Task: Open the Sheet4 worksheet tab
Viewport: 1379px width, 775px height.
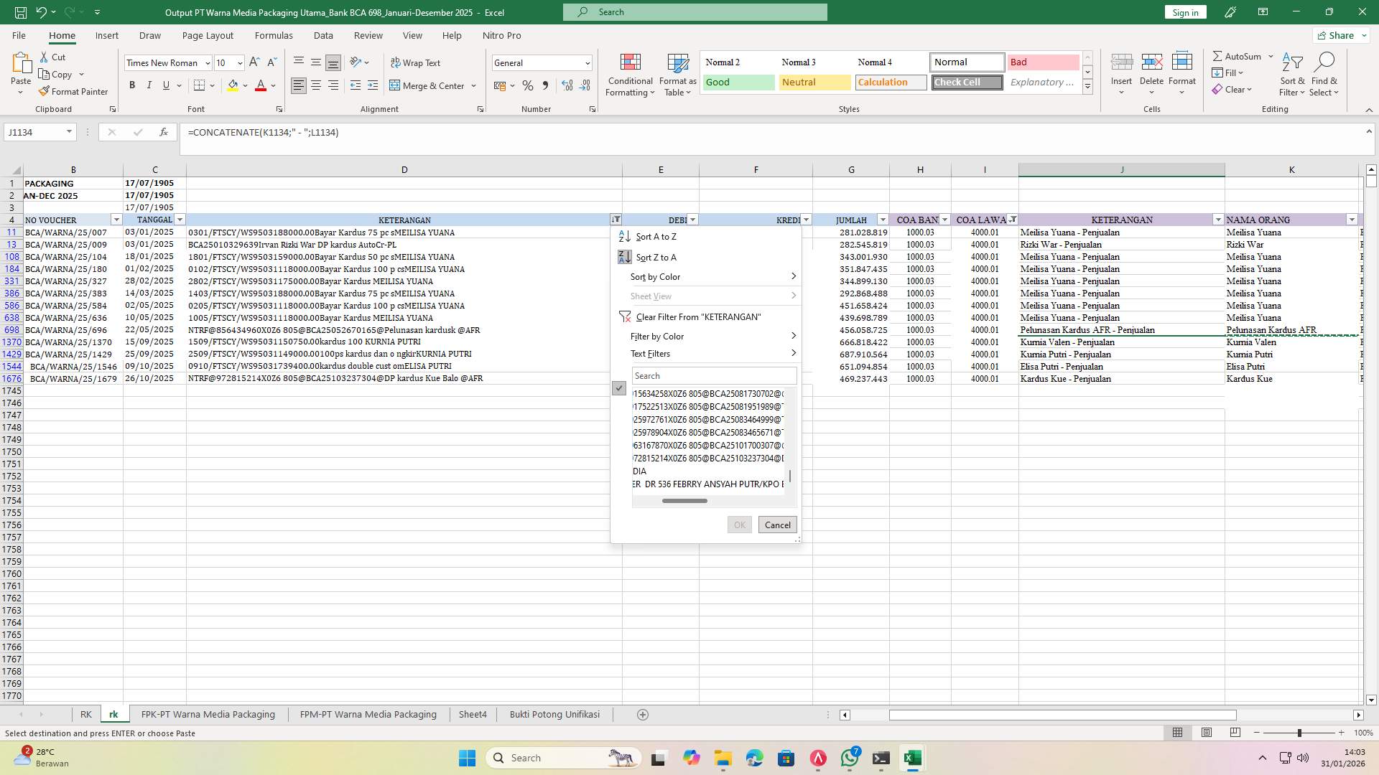Action: [x=473, y=714]
